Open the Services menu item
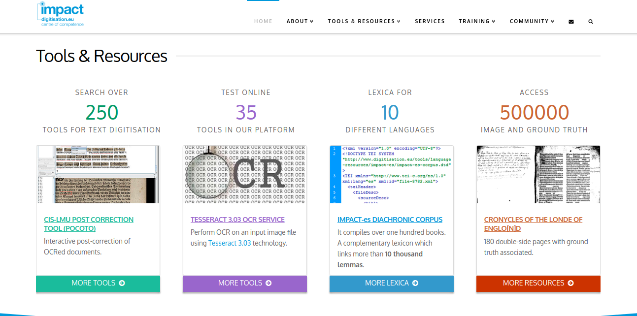Image resolution: width=637 pixels, height=316 pixels. pos(430,21)
